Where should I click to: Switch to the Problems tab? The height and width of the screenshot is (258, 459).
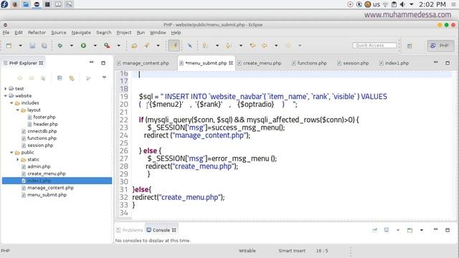tap(129, 230)
